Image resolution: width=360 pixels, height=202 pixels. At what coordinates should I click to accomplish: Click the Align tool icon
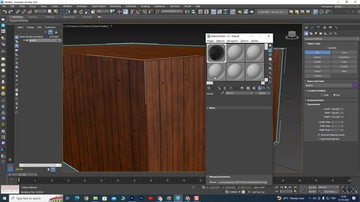[193, 12]
